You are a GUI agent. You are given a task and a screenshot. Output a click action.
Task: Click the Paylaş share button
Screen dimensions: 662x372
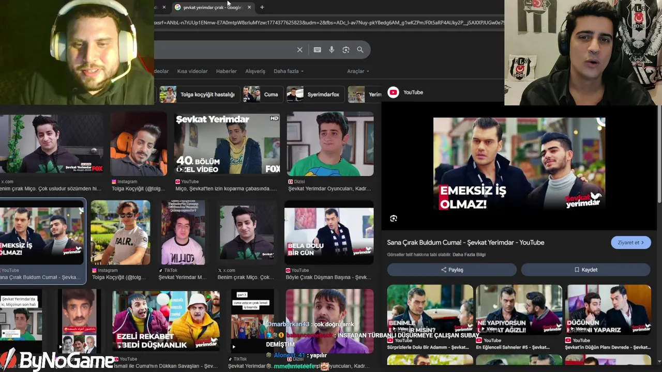point(452,270)
